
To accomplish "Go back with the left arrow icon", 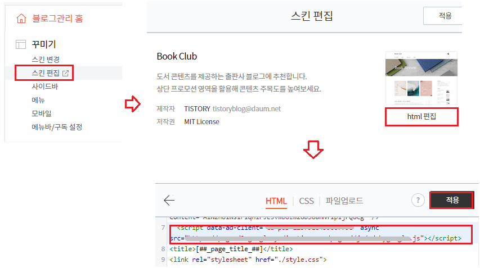I will coord(169,200).
